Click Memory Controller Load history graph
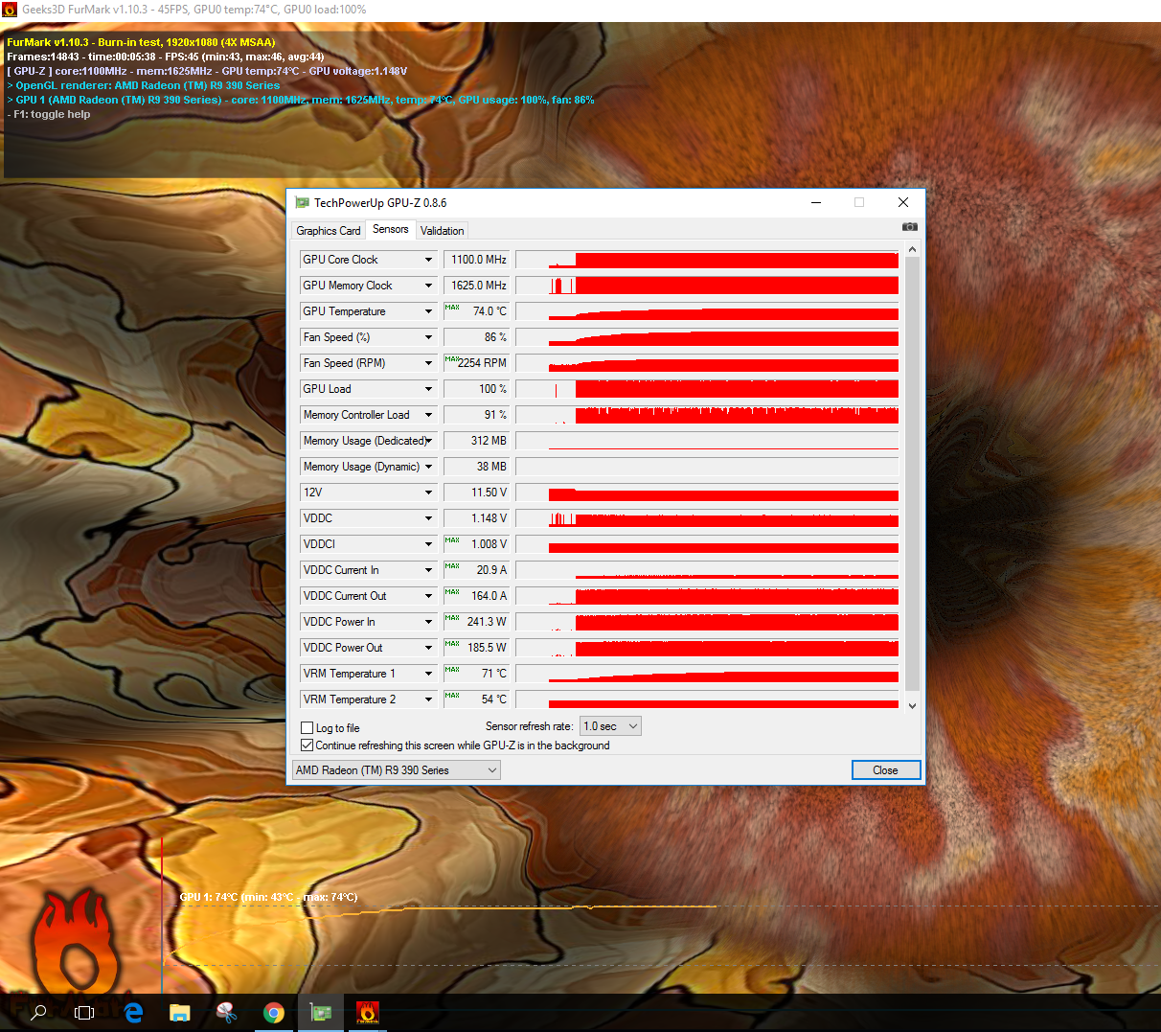The width and height of the screenshot is (1161, 1032). pyautogui.click(x=707, y=415)
